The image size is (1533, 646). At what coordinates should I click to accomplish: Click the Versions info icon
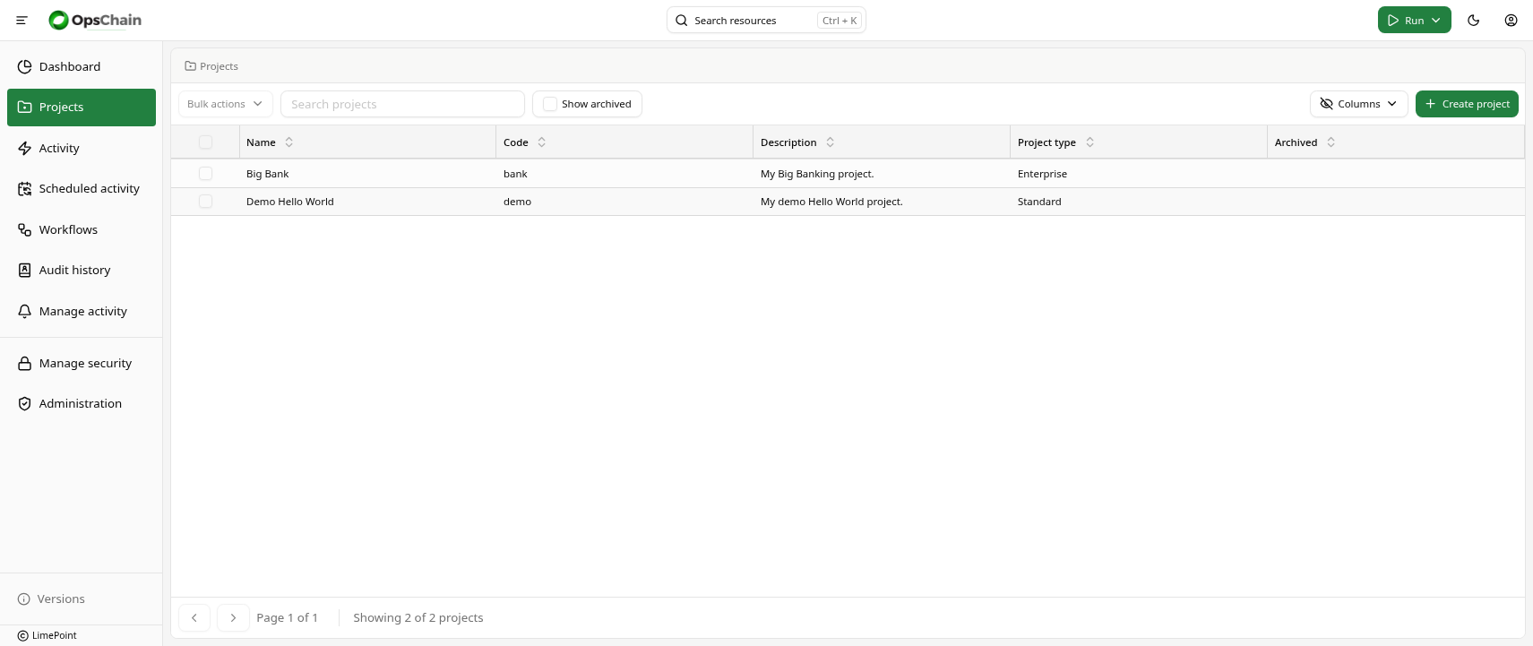(x=24, y=599)
